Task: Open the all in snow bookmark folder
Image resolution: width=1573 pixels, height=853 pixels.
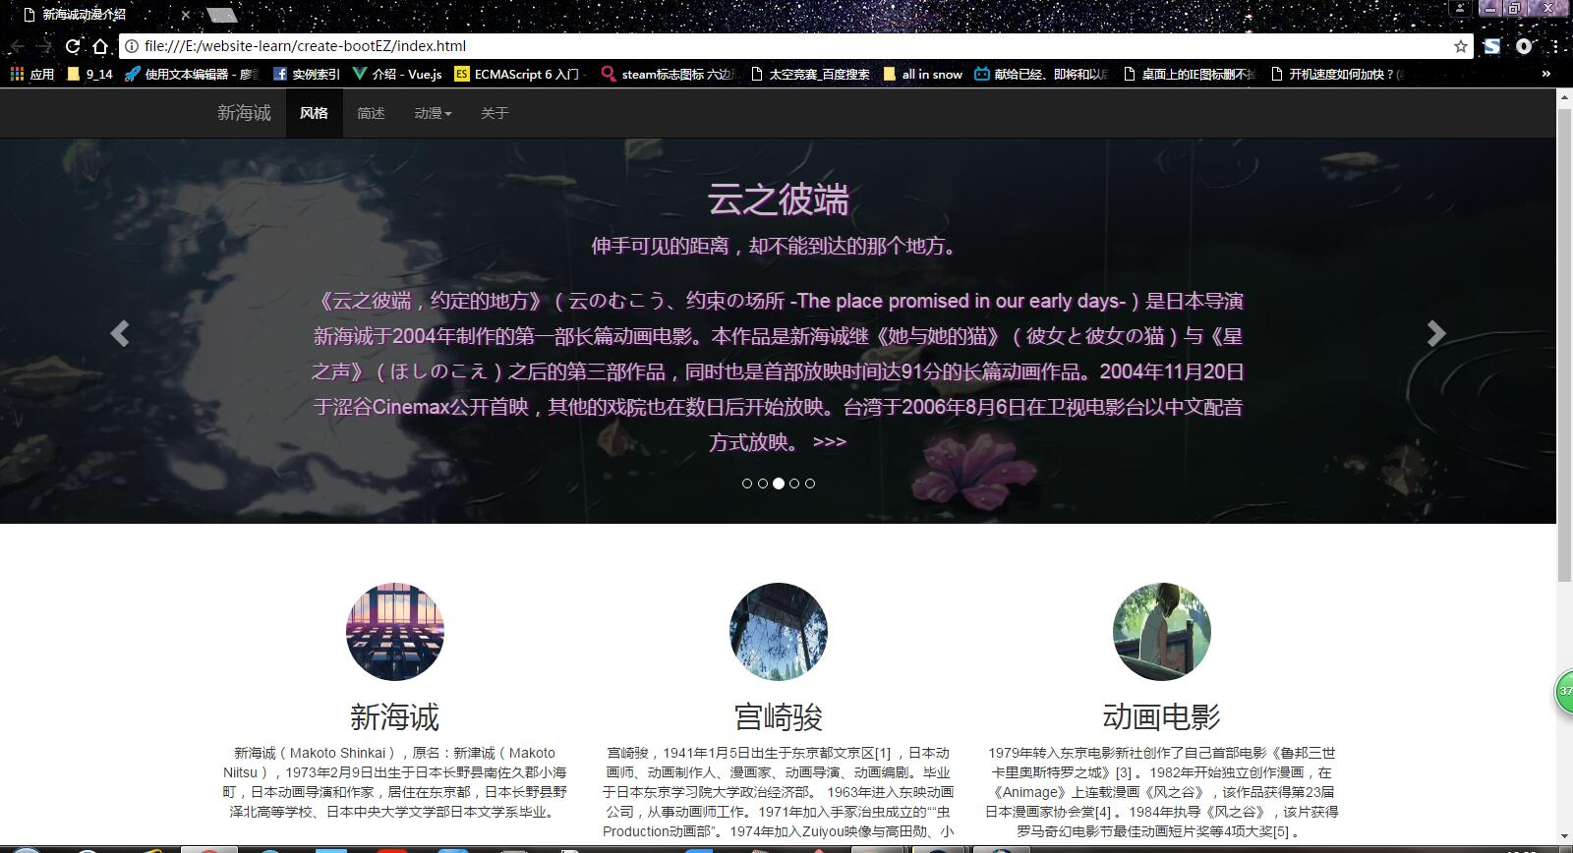Action: (x=922, y=74)
